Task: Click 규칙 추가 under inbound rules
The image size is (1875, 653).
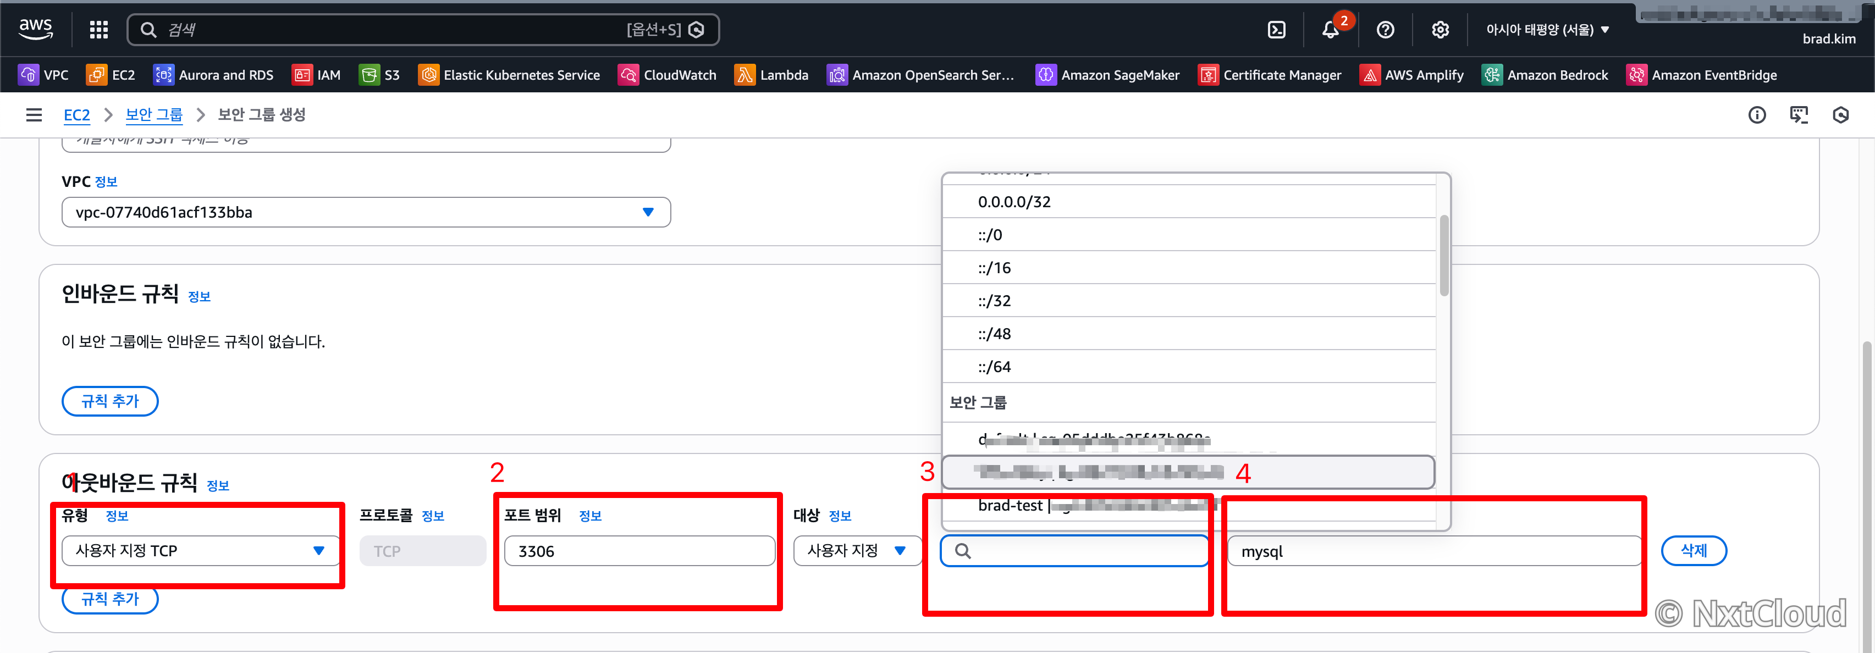Action: (x=110, y=401)
